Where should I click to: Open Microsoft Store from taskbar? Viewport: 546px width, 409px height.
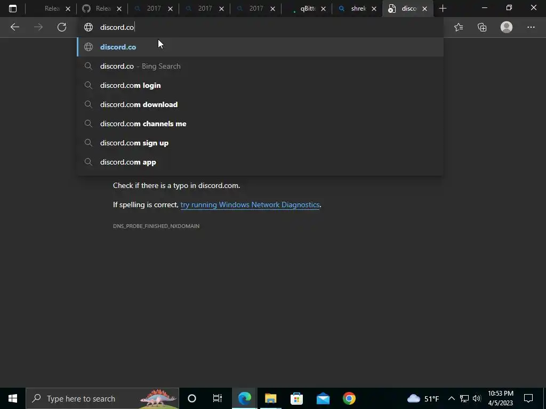[296, 398]
